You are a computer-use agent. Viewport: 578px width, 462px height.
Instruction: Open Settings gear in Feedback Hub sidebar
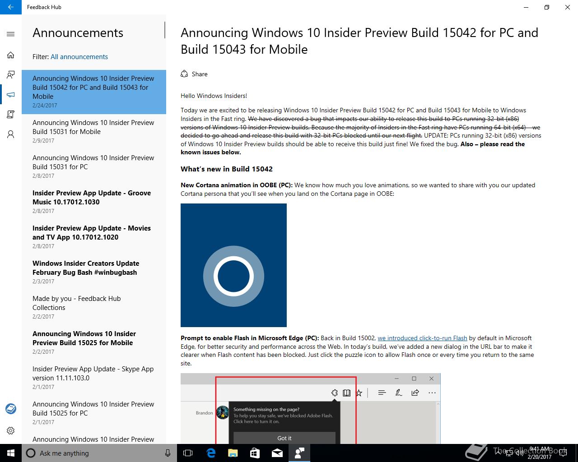point(11,430)
